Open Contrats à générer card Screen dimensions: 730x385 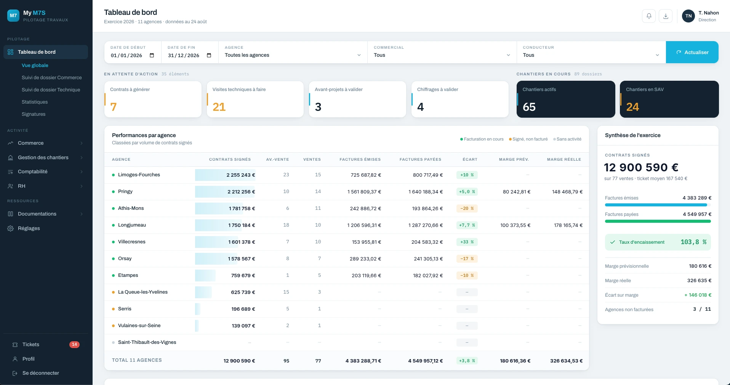[x=153, y=99]
